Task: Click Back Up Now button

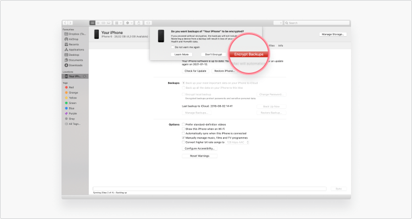Action: pos(271,107)
